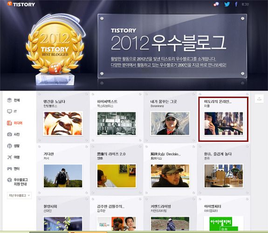Open the 거다란 blog title
The width and height of the screenshot is (268, 233).
click(49, 154)
